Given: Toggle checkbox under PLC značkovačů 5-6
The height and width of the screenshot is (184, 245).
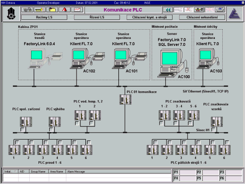Looking at the screenshot, I should click(190, 123).
